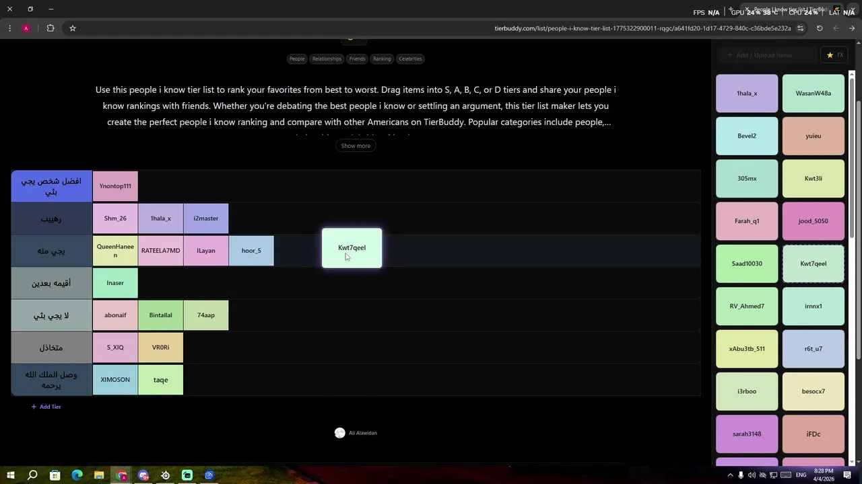Click the bookmark star icon in address bar

73,28
